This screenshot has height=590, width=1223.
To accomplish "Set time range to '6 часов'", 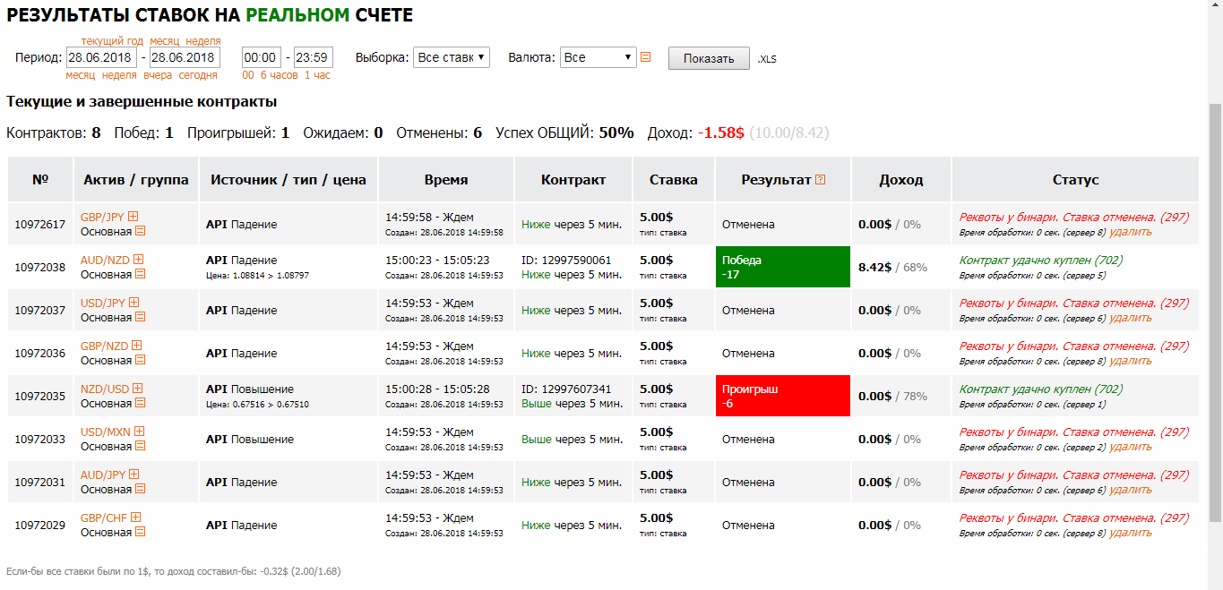I will (x=280, y=75).
